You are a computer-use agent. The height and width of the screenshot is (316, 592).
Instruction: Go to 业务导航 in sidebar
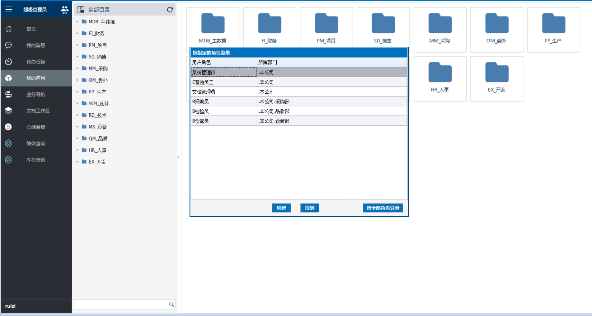tap(36, 94)
